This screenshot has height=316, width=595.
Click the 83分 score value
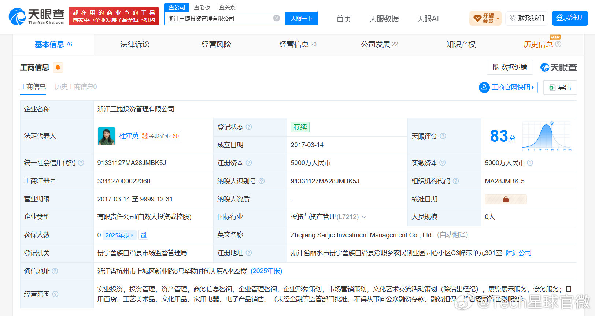[x=503, y=136]
